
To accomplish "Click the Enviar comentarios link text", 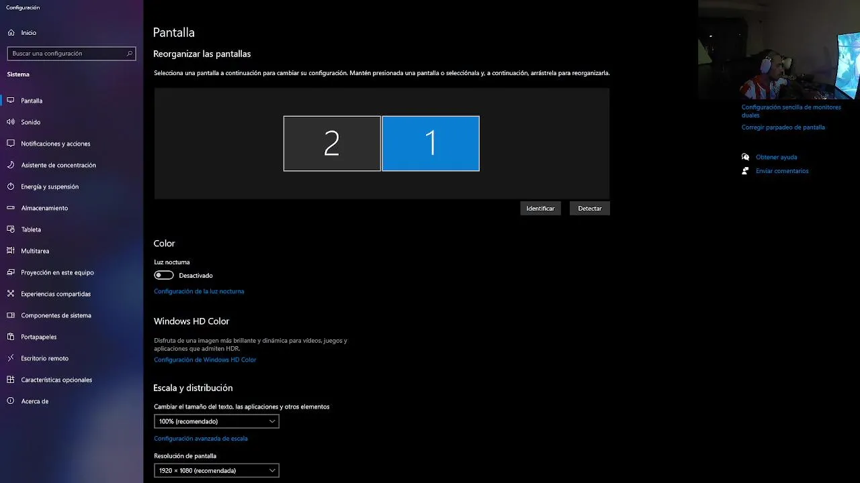I will pos(782,171).
